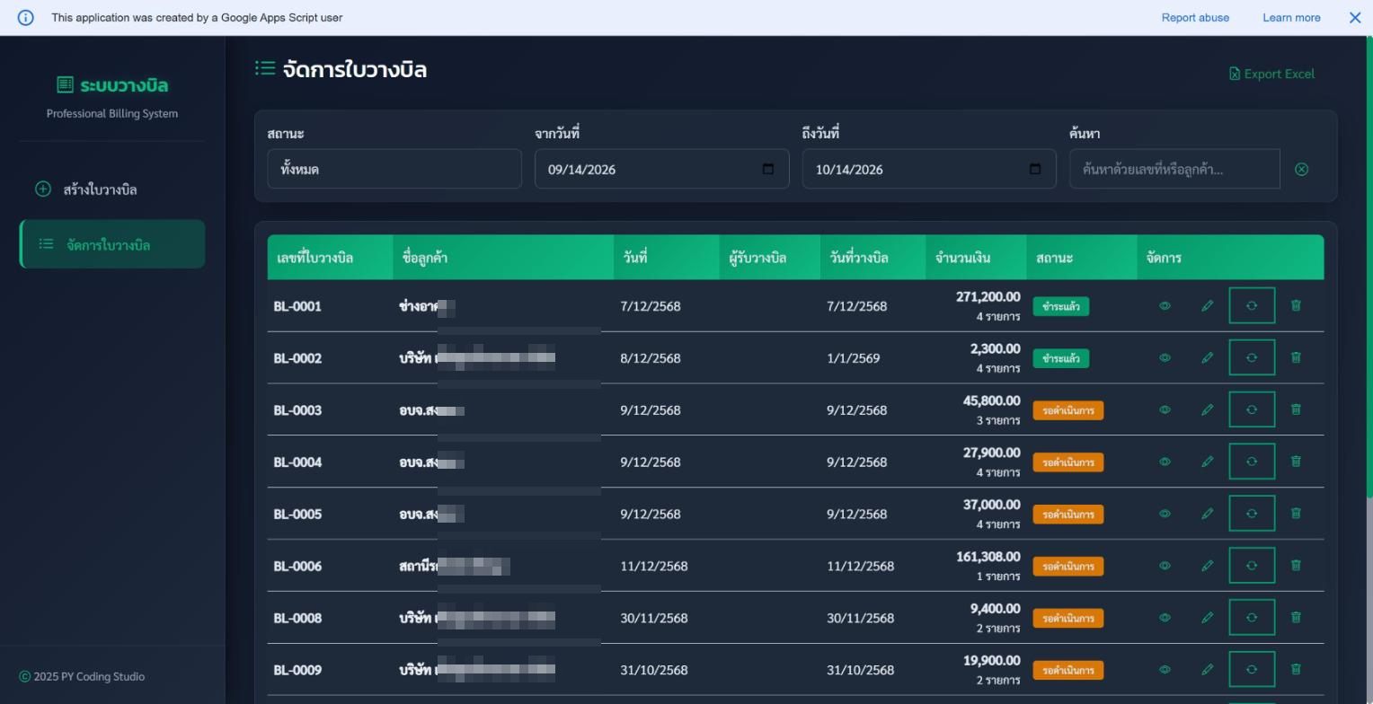Click trash icon for BL-0002

[x=1296, y=357]
